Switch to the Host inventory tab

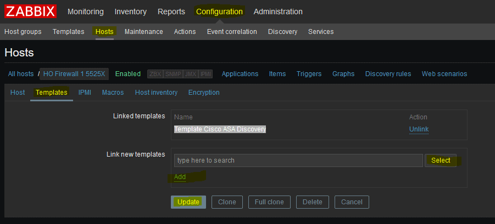click(156, 93)
